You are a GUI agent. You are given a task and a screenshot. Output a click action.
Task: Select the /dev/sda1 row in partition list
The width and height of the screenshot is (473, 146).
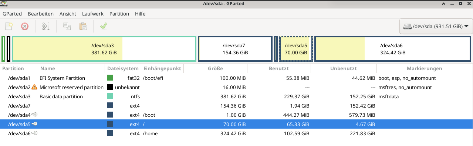pyautogui.click(x=236, y=78)
